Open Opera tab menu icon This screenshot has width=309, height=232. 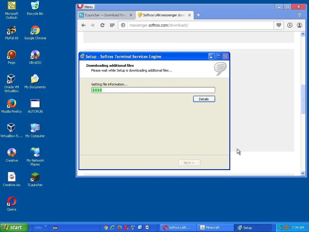299,15
